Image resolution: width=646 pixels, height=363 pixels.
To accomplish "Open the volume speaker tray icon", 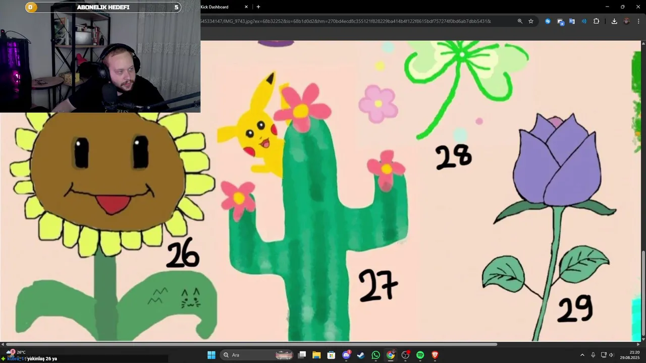I will 611,355.
